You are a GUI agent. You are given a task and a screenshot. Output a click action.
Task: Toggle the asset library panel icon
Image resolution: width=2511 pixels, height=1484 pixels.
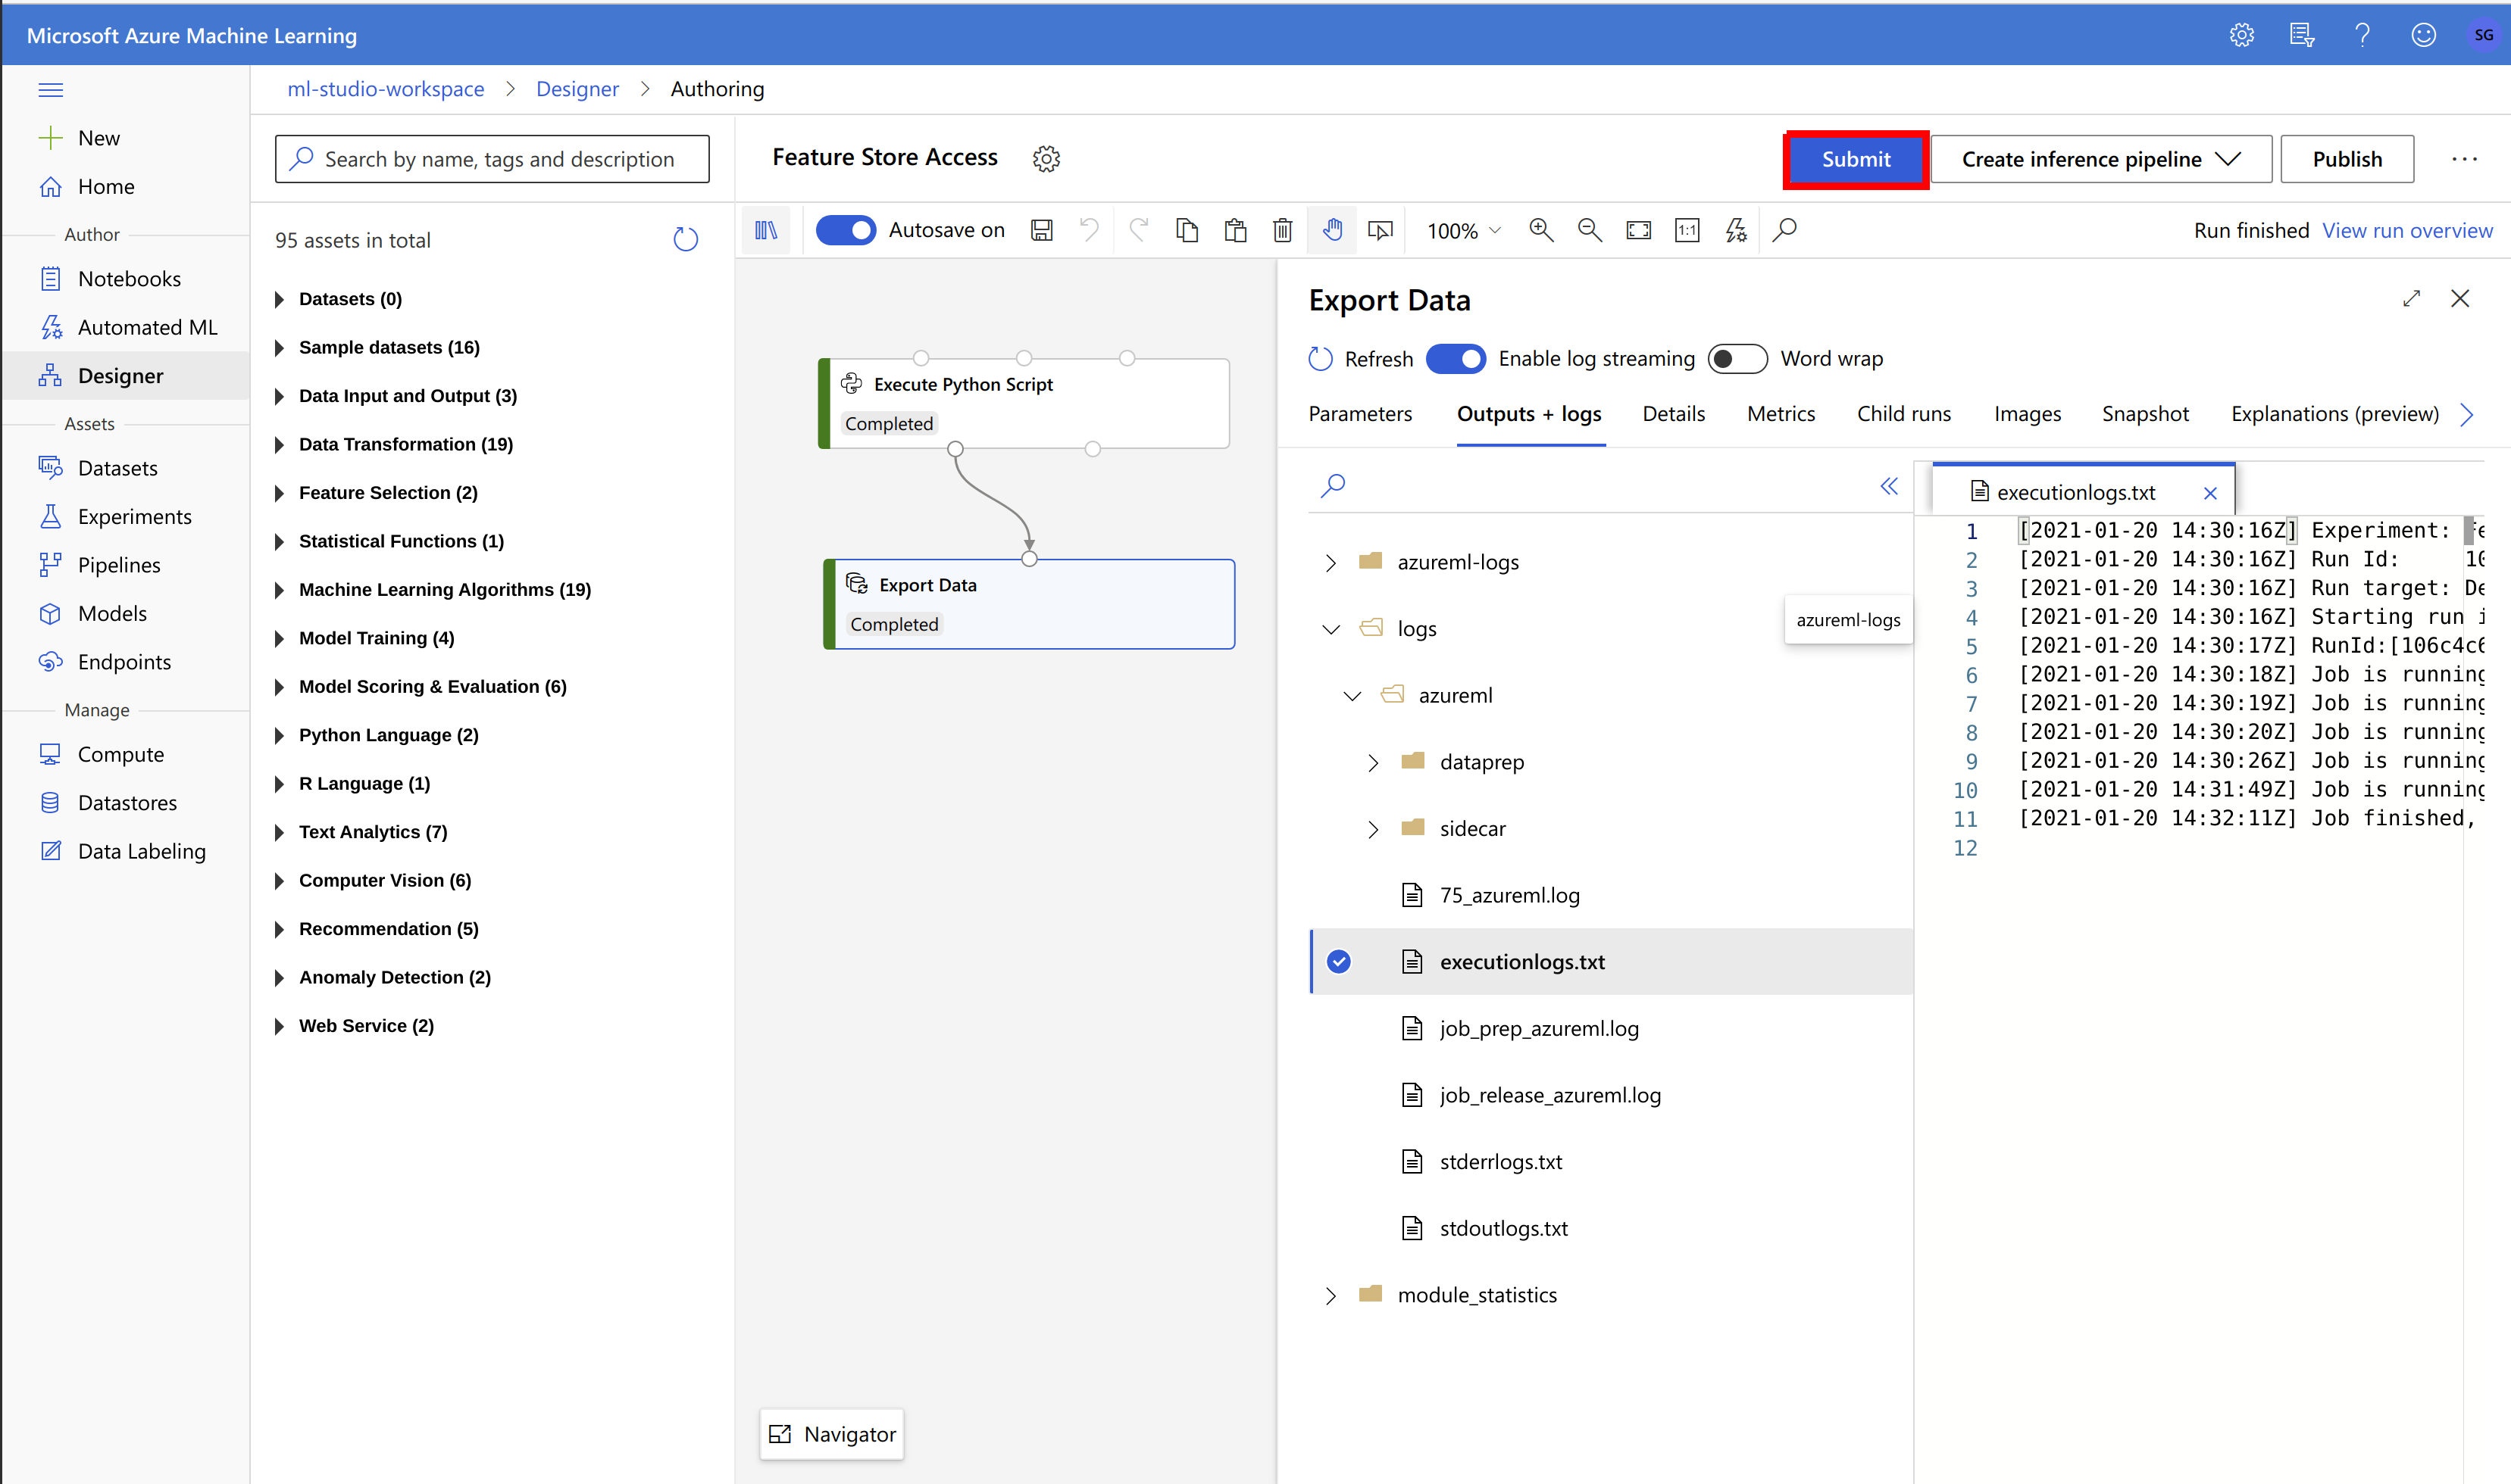[766, 230]
